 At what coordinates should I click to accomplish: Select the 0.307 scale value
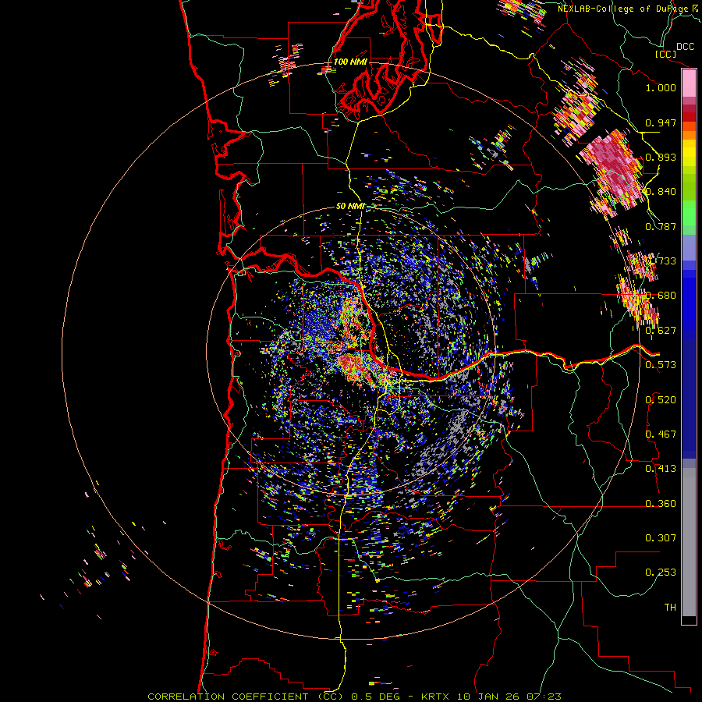661,538
